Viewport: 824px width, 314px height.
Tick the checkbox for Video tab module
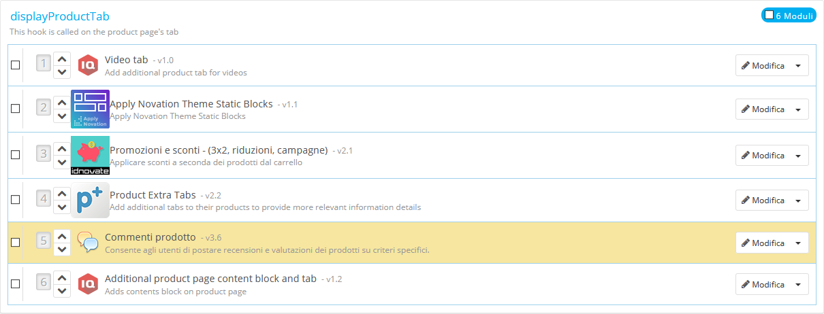tap(16, 65)
